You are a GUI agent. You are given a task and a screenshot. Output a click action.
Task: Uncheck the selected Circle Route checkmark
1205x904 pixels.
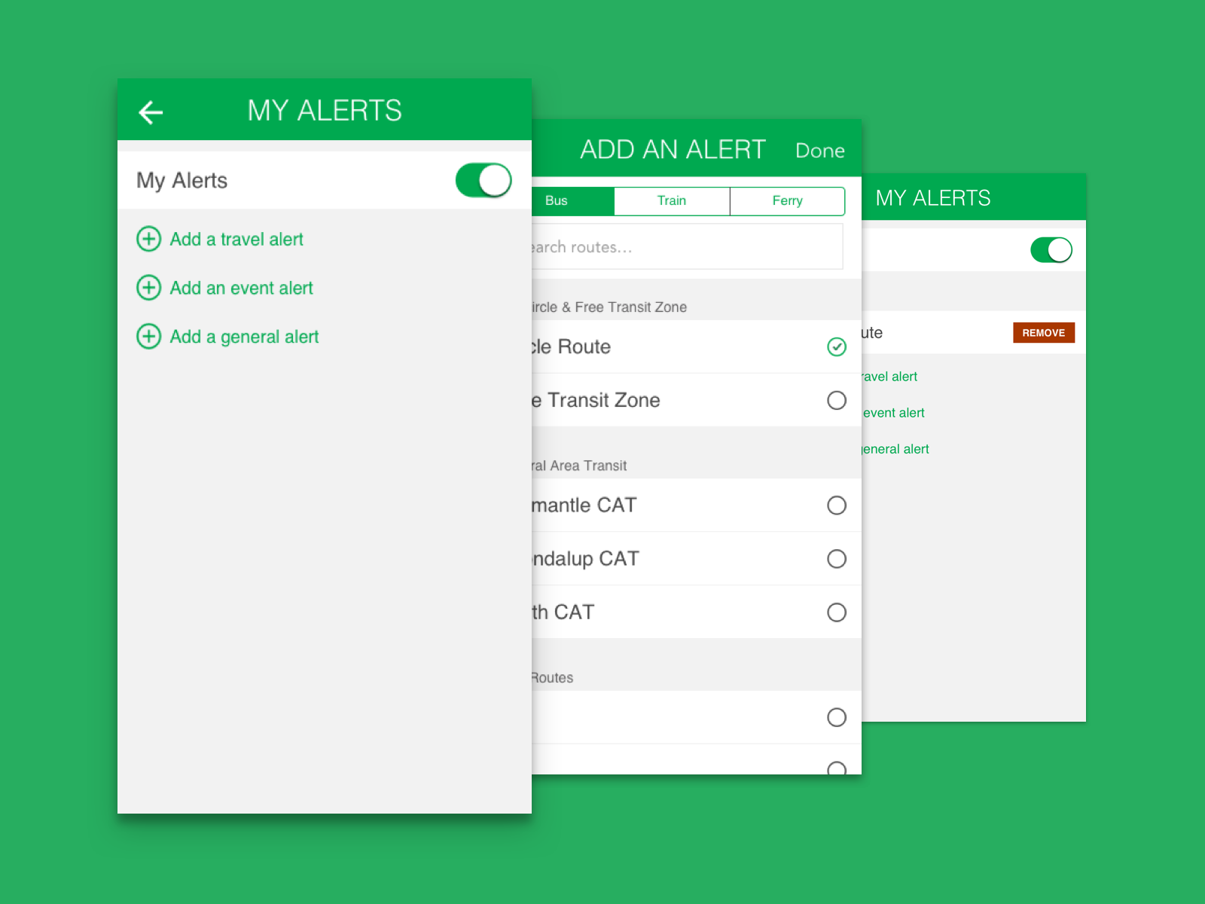(836, 347)
